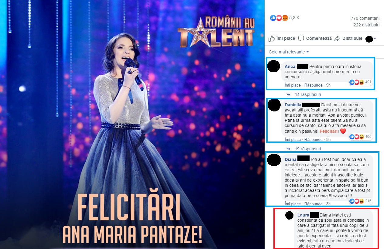Click Îmi place under Daniella's comment
Screen dimensions: 384x249
(x=293, y=140)
